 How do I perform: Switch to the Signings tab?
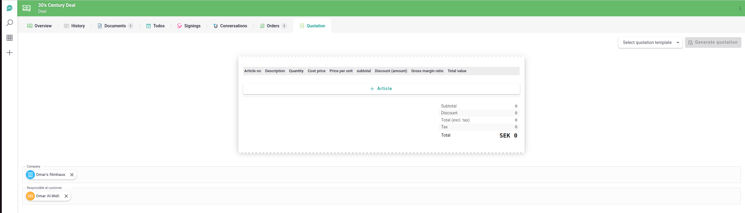click(189, 26)
